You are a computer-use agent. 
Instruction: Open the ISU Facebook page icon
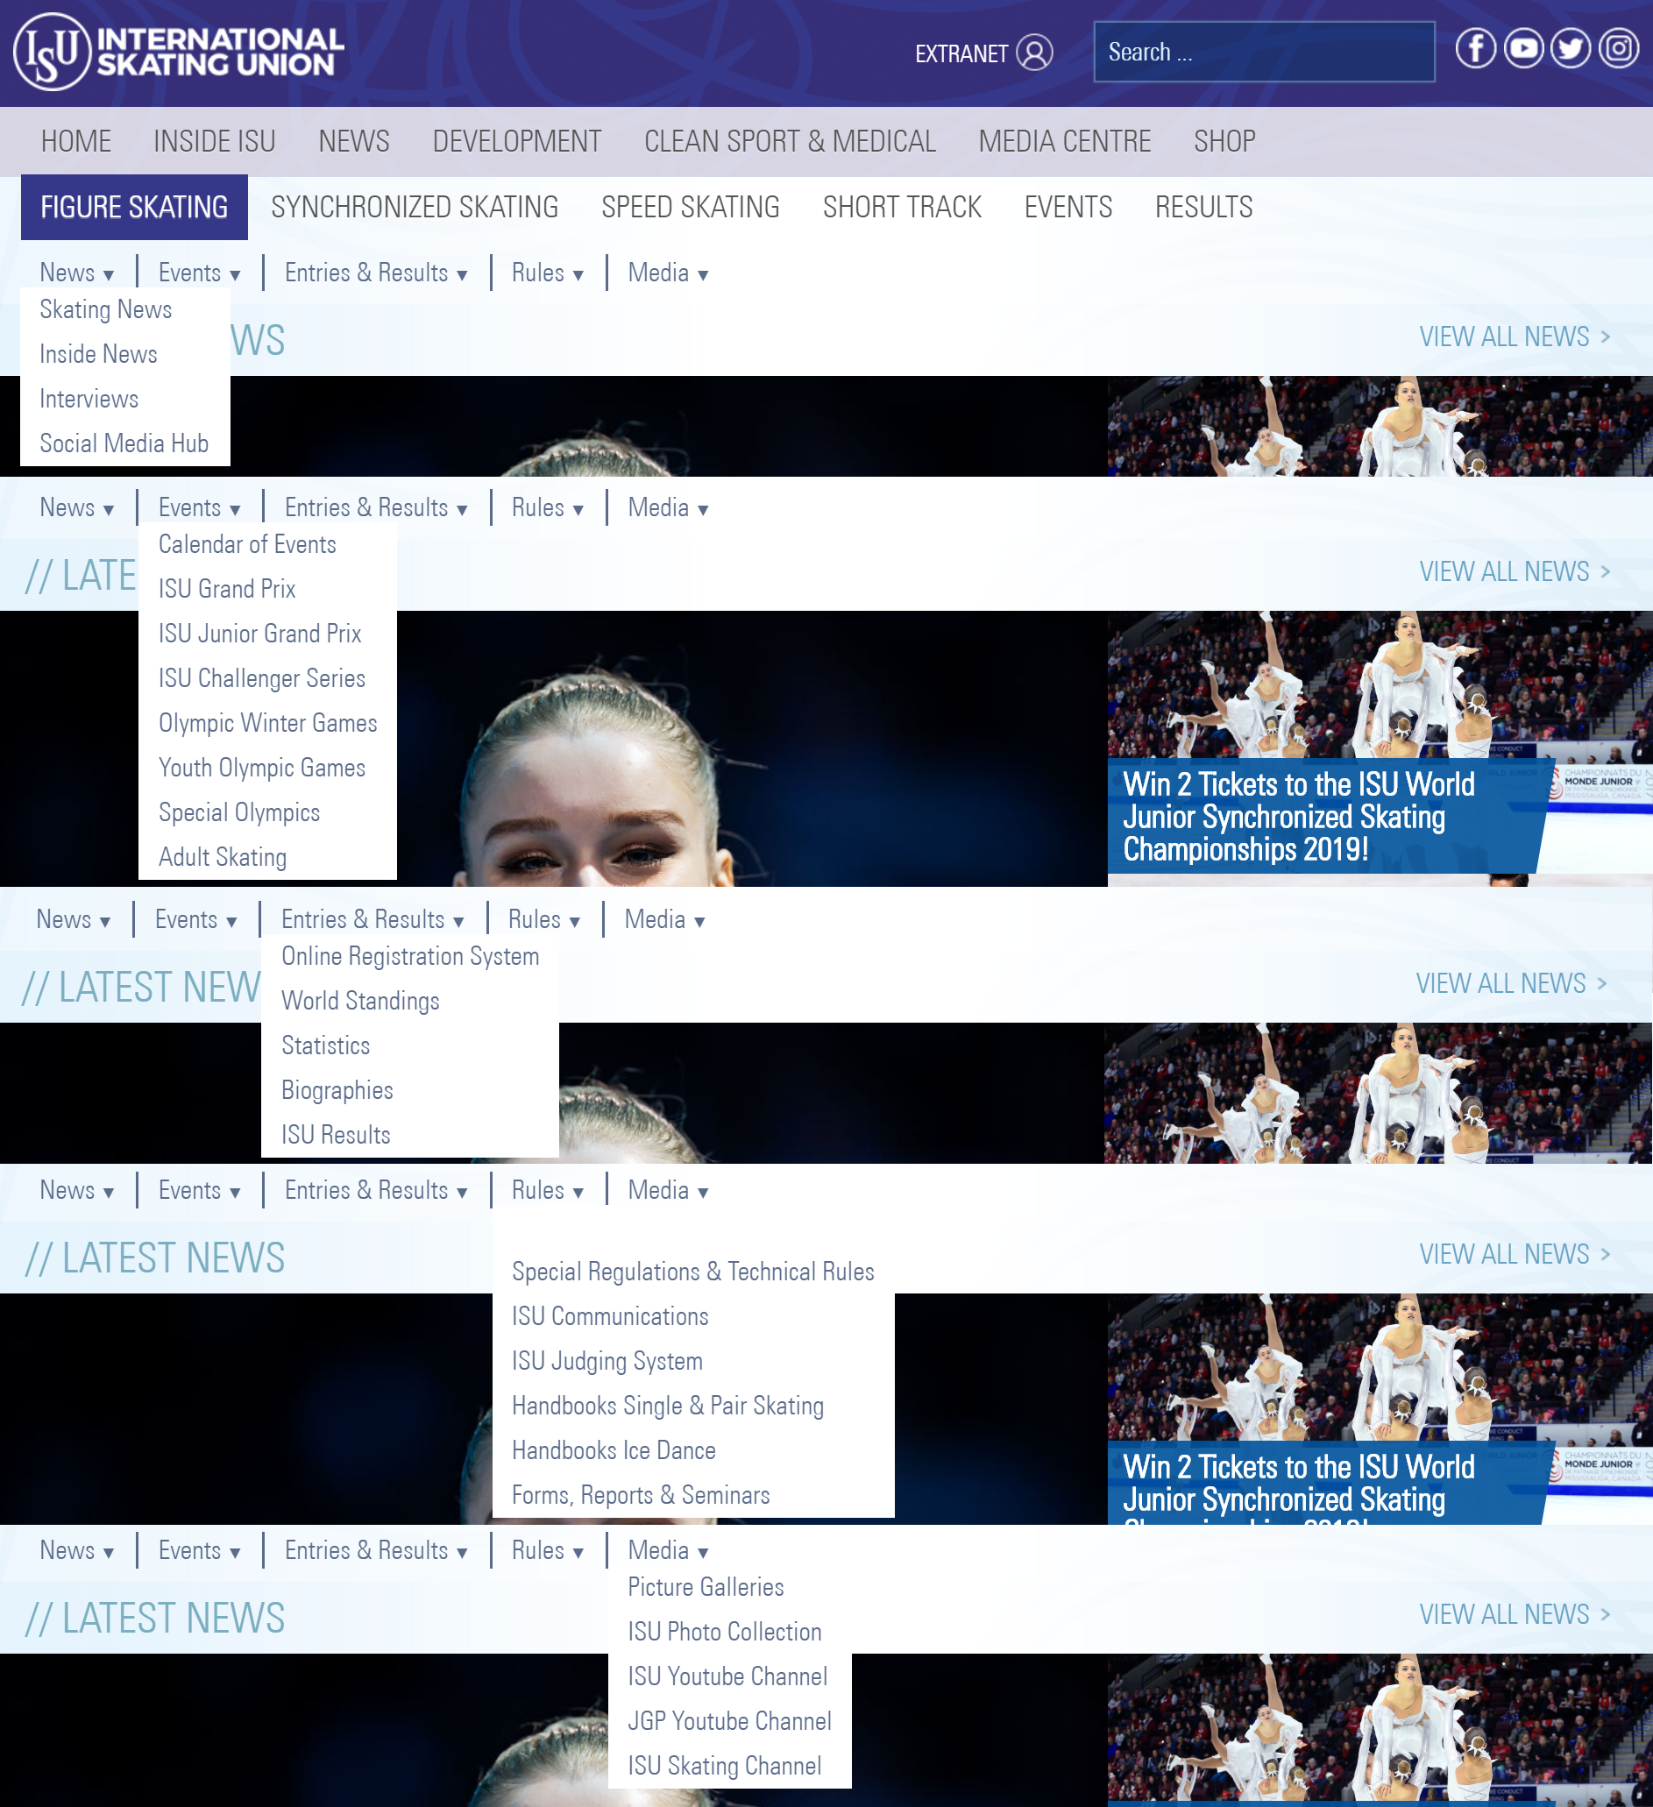coord(1475,48)
